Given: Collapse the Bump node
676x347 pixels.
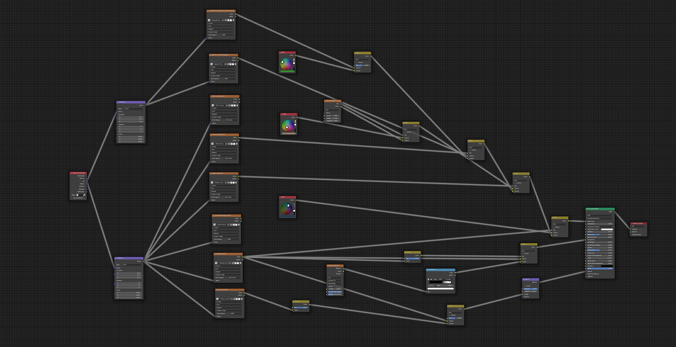Looking at the screenshot, I should pos(524,279).
